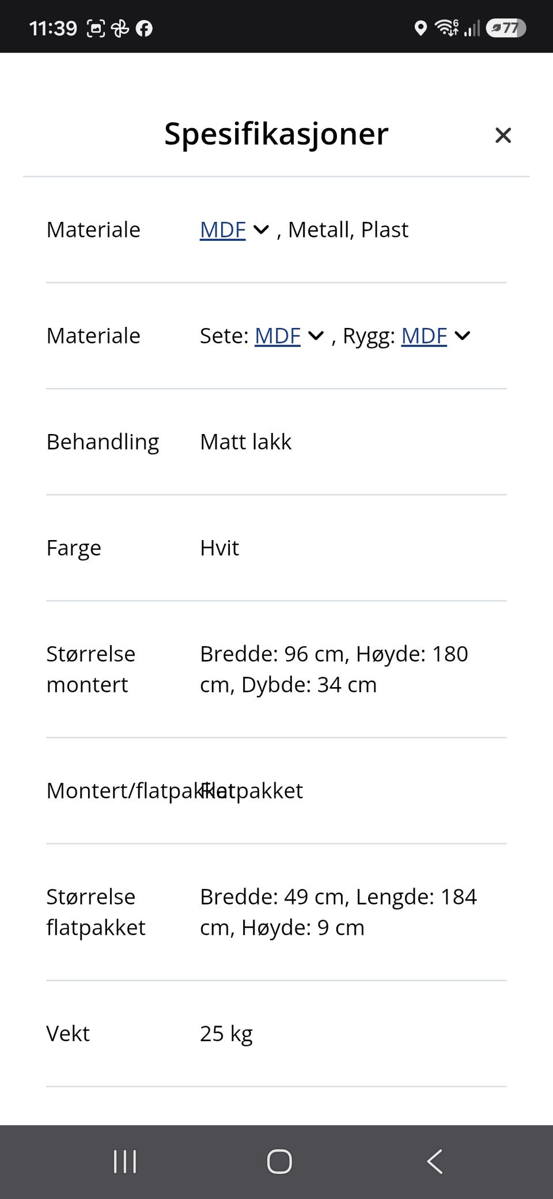The width and height of the screenshot is (553, 1199).
Task: Expand chevron beside Sete MDF
Action: pyautogui.click(x=316, y=335)
